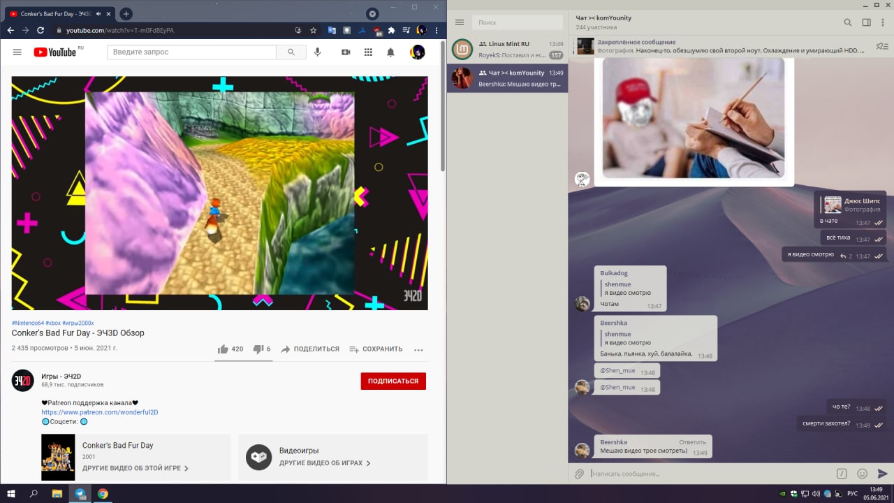The image size is (894, 503).
Task: Open the system tray volume icon
Action: pyautogui.click(x=816, y=493)
